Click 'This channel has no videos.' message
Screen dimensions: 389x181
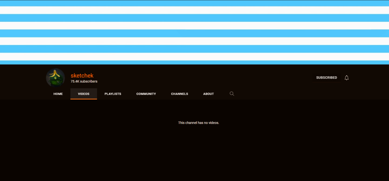[x=199, y=123]
